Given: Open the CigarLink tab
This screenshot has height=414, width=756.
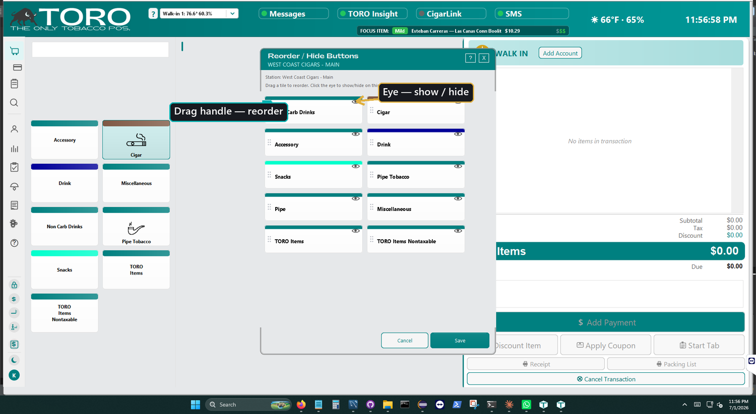Looking at the screenshot, I should pyautogui.click(x=451, y=14).
